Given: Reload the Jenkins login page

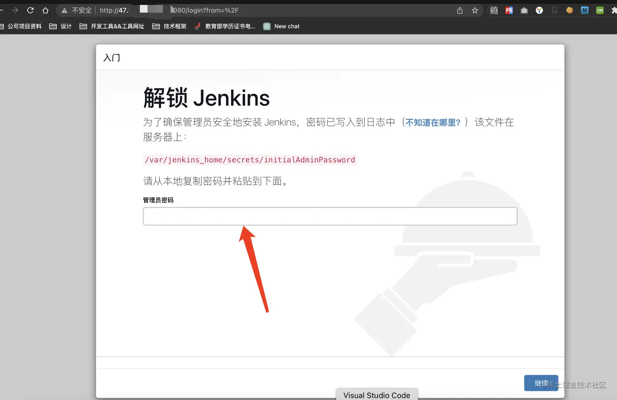Looking at the screenshot, I should click(x=30, y=10).
